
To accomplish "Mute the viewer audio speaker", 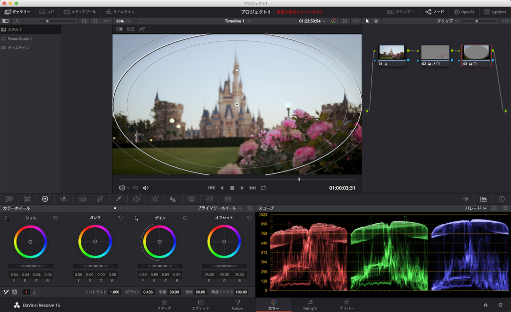I will click(x=146, y=188).
